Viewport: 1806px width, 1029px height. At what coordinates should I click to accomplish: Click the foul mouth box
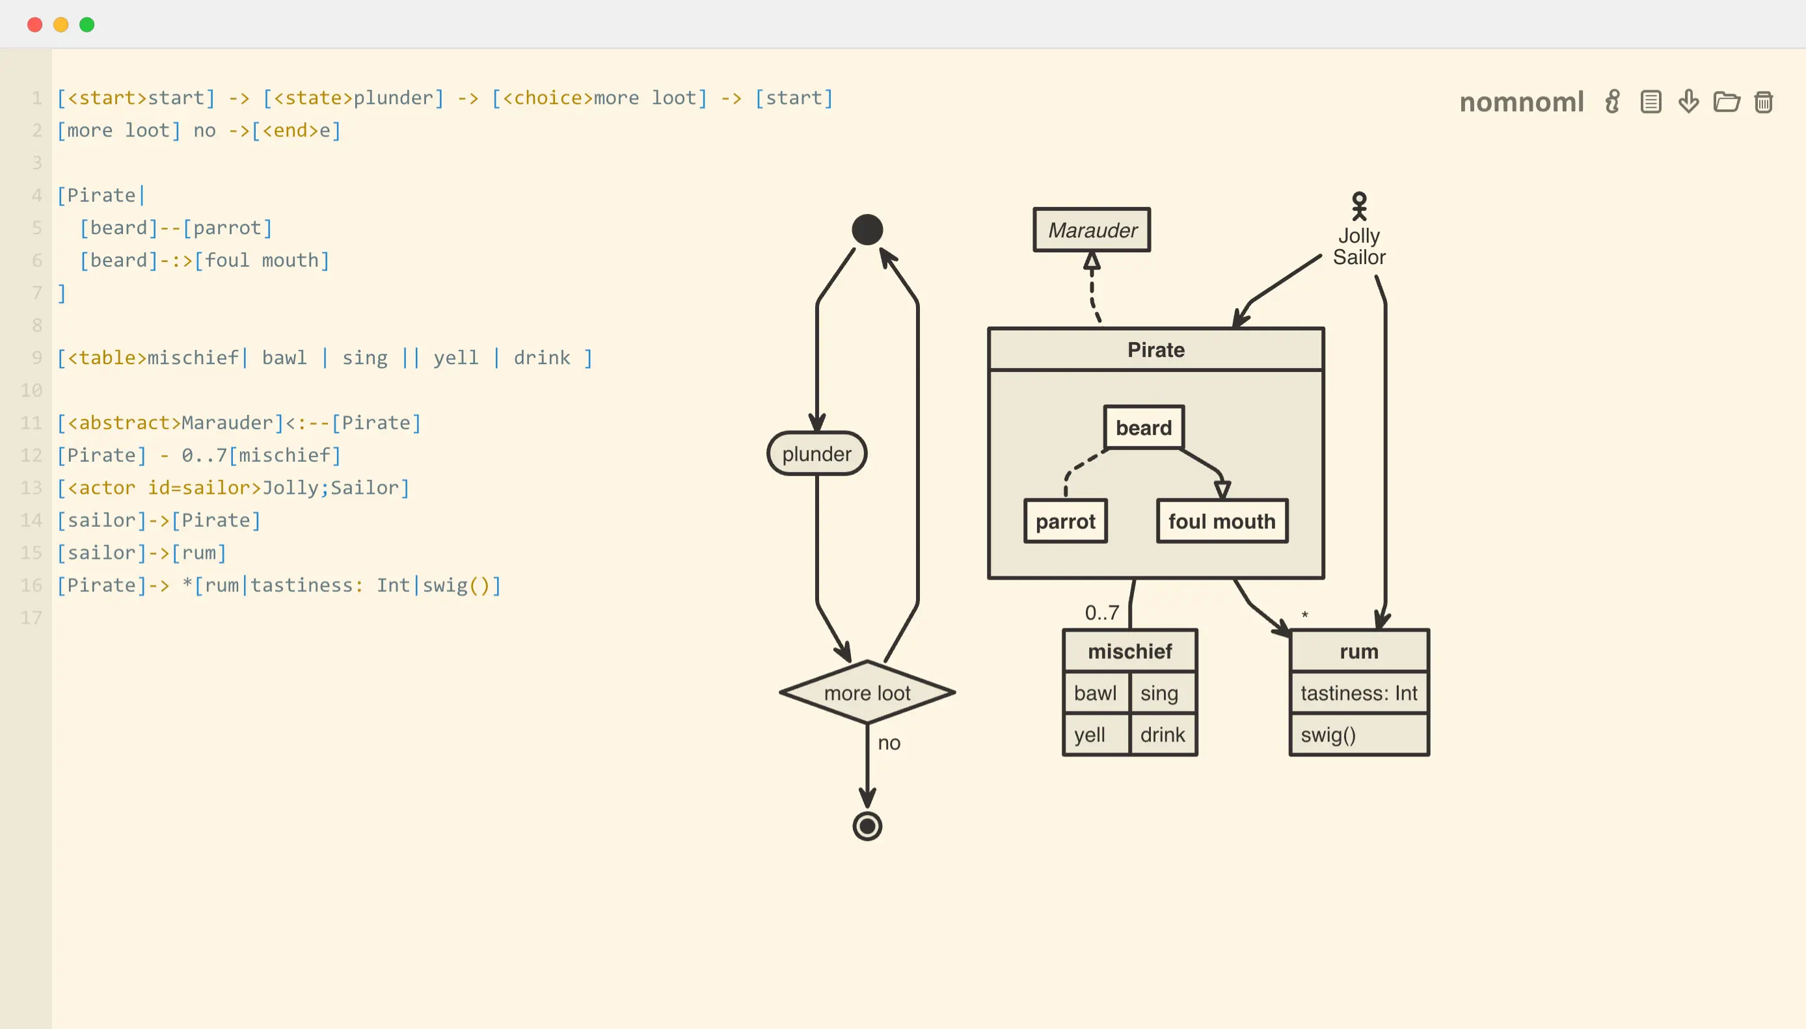coord(1221,522)
